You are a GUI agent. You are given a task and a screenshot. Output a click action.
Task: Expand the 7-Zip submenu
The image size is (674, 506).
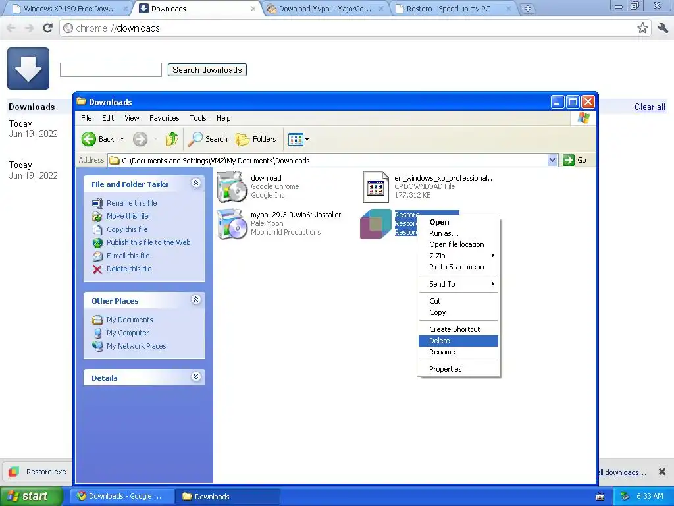pos(458,256)
